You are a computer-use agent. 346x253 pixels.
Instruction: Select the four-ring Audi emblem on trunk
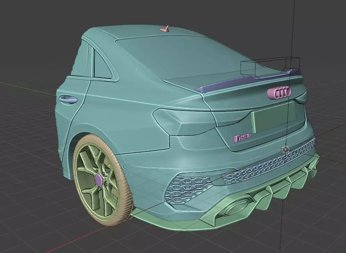tap(279, 93)
